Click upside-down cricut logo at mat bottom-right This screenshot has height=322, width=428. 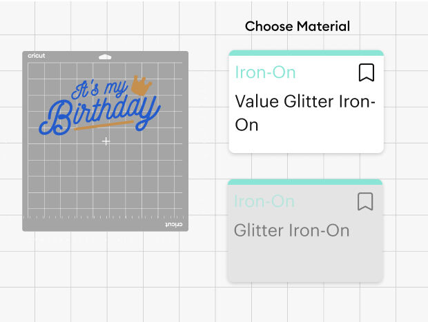175,225
